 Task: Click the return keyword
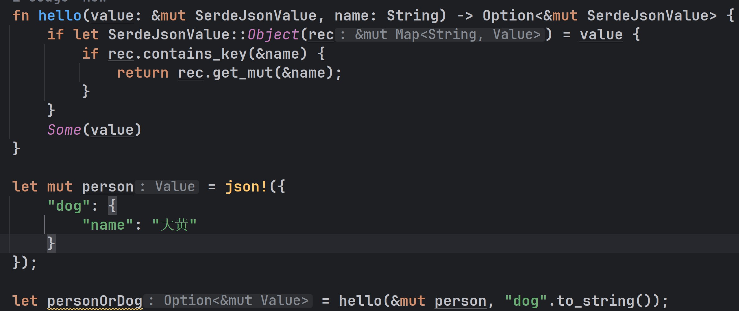[143, 73]
